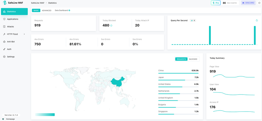Click the Attacks icon in sidebar
Viewport: 262px width, 121px height.
(4, 26)
